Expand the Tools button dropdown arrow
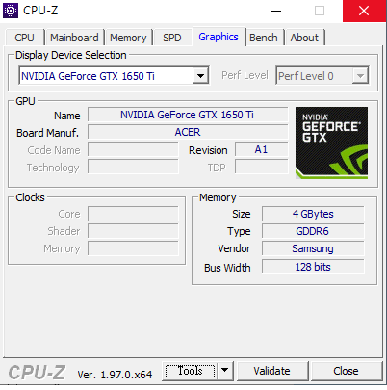The height and width of the screenshot is (390, 387). pyautogui.click(x=225, y=371)
